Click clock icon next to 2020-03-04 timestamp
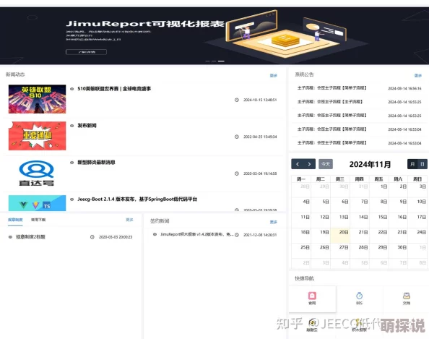This screenshot has width=429, height=339. (x=237, y=173)
